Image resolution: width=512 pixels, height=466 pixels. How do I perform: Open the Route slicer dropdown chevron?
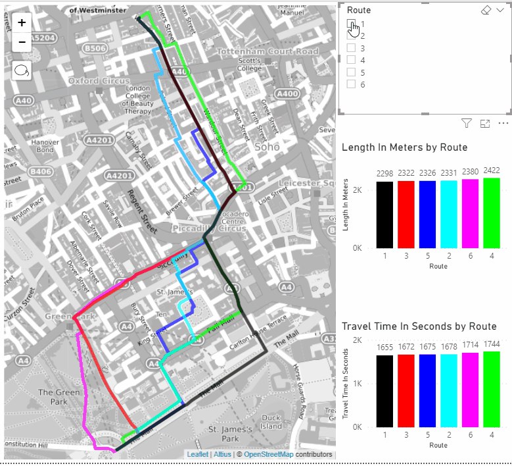[500, 10]
